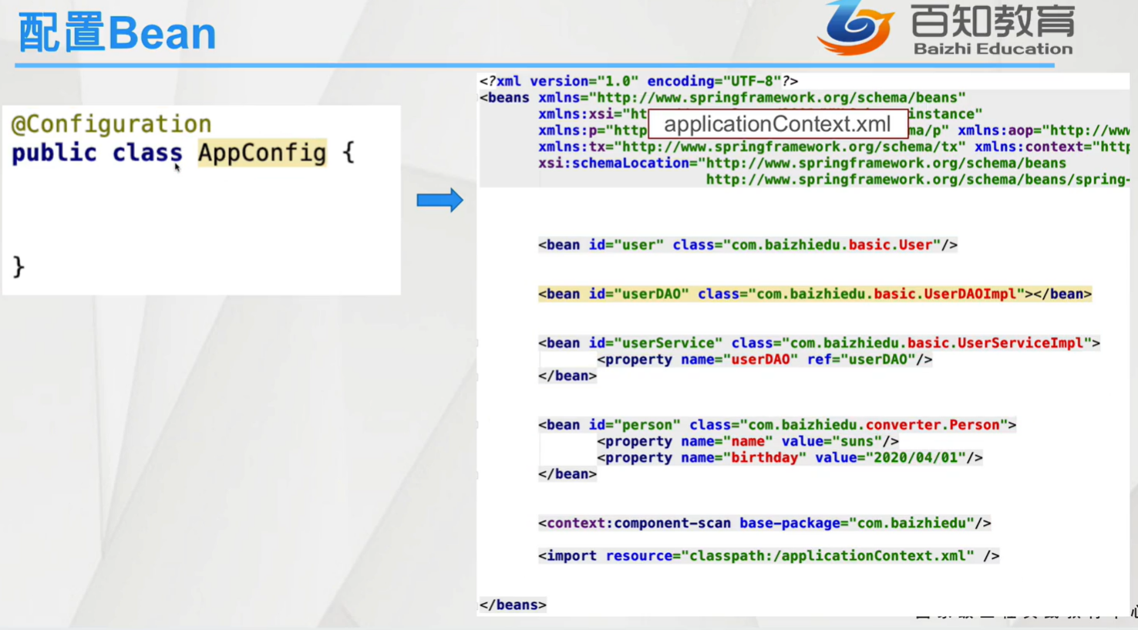Click the @Configuration annotation text
1138x630 pixels.
point(111,124)
